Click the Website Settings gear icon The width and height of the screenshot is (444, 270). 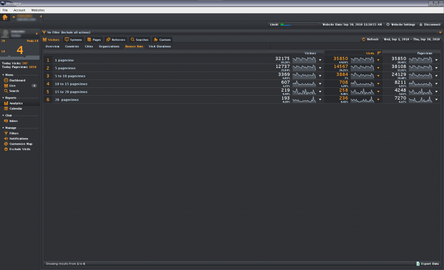pos(388,25)
